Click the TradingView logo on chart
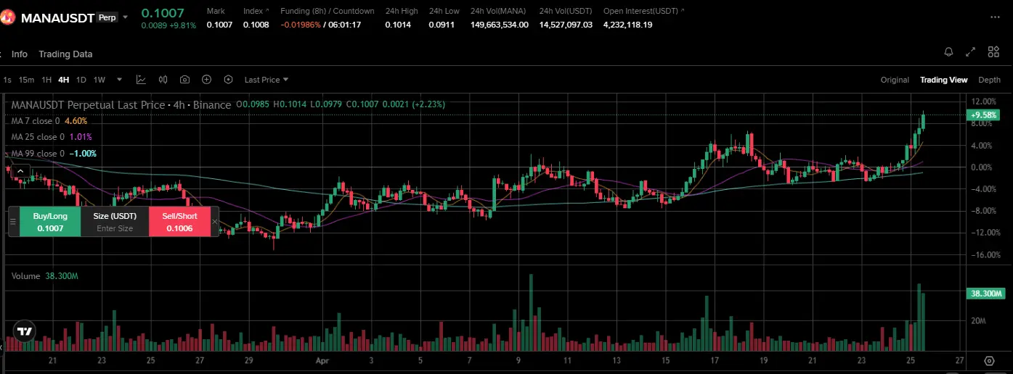The image size is (1013, 374). click(25, 331)
